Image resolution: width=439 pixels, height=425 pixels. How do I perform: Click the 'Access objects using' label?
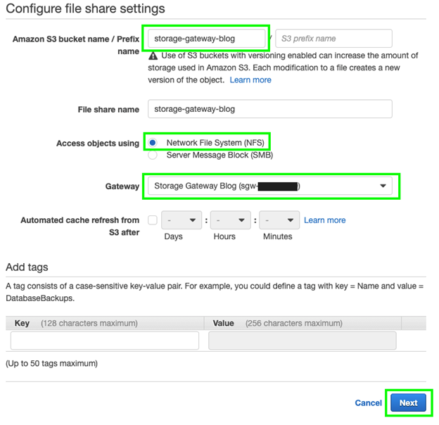(98, 144)
